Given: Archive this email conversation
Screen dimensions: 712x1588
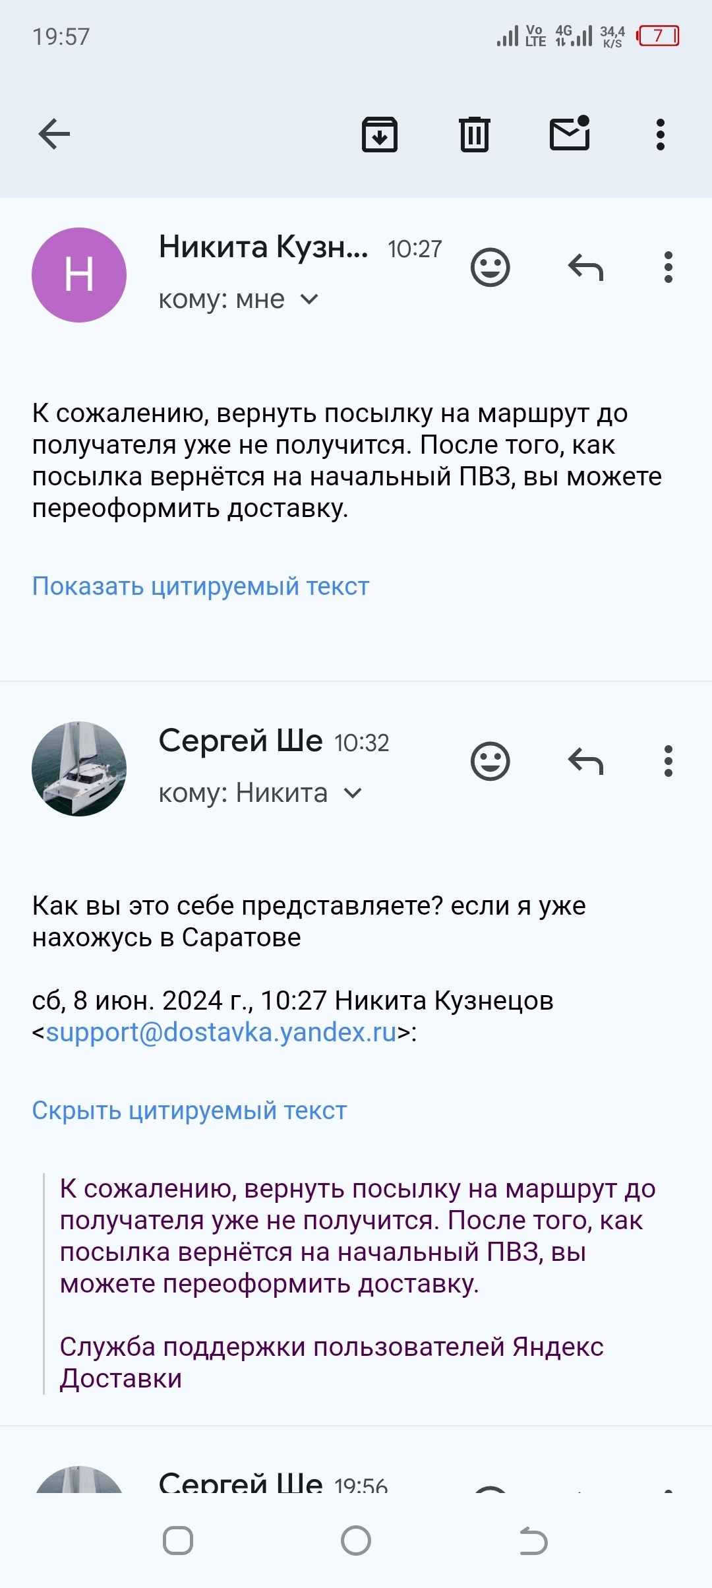Looking at the screenshot, I should pyautogui.click(x=380, y=135).
